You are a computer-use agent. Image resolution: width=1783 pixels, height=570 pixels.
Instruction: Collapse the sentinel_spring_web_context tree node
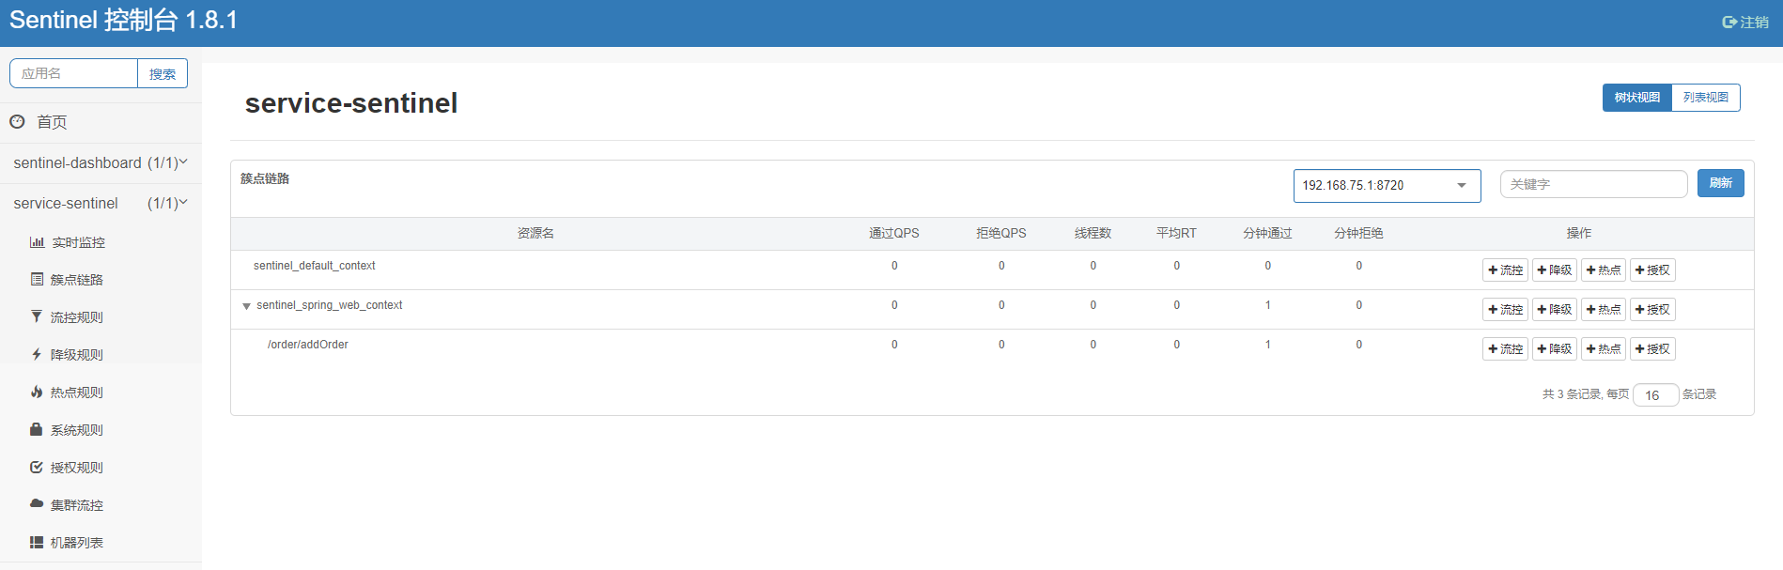(x=246, y=306)
